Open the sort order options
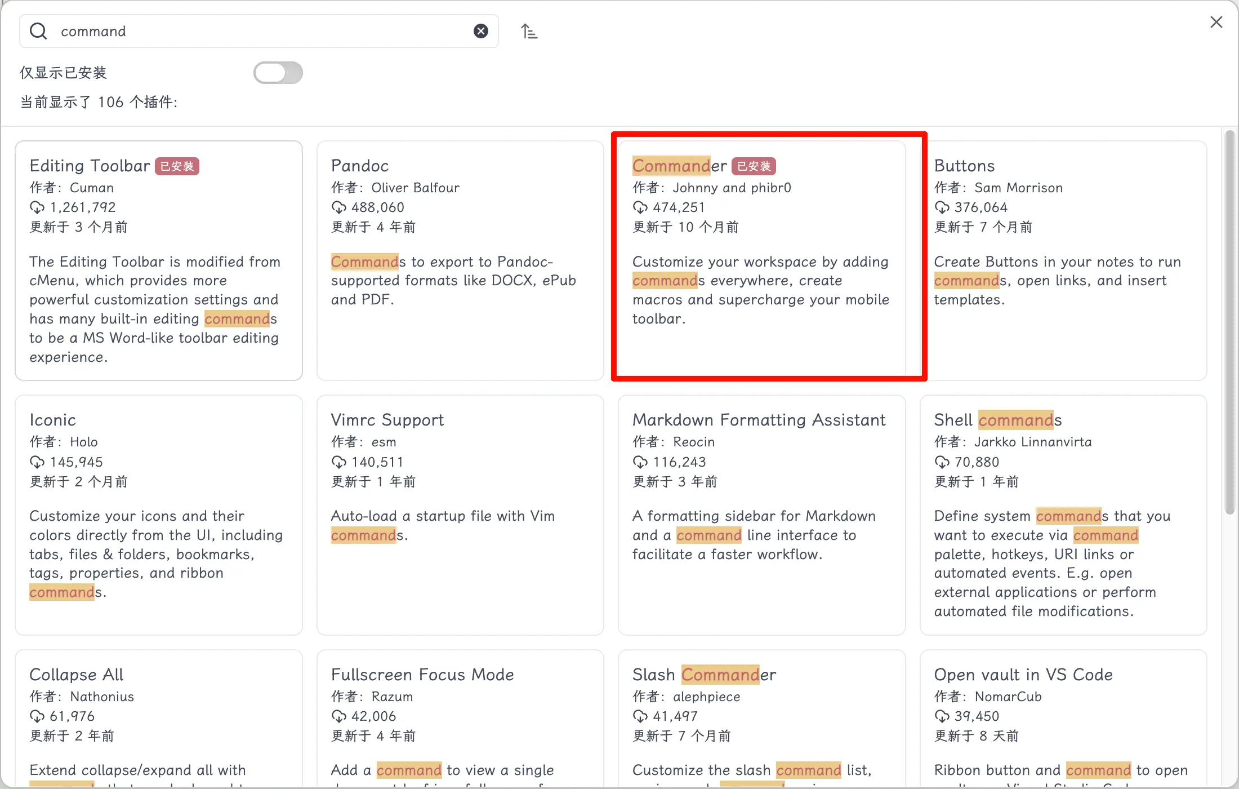 pyautogui.click(x=529, y=31)
